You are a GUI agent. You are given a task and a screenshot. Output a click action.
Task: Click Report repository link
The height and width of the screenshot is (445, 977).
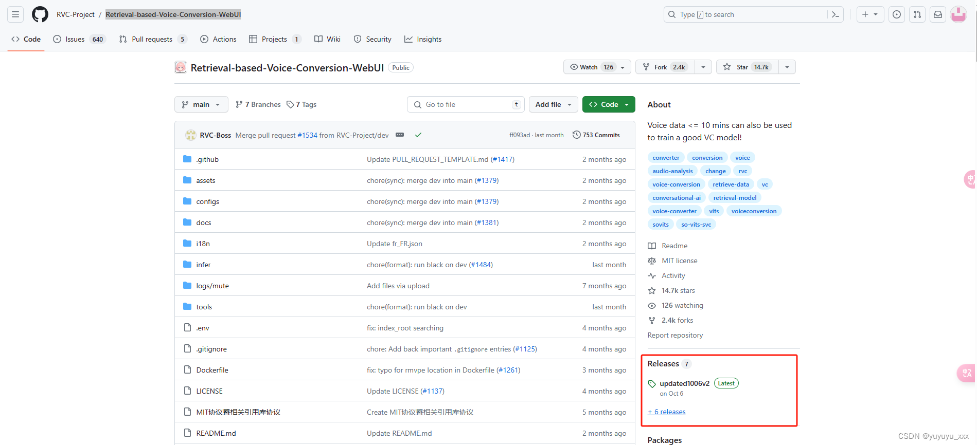coord(675,335)
